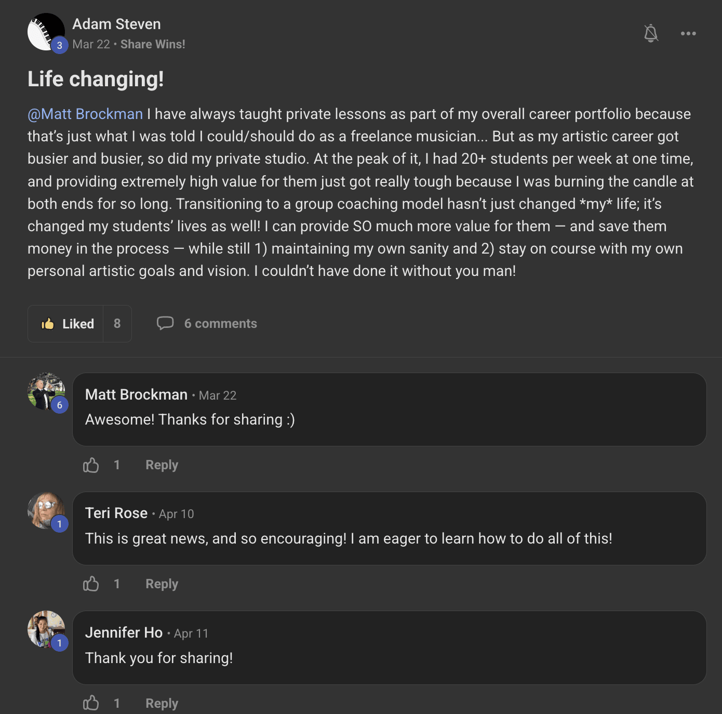Reply to Jennifer Ho's comment

coord(162,703)
